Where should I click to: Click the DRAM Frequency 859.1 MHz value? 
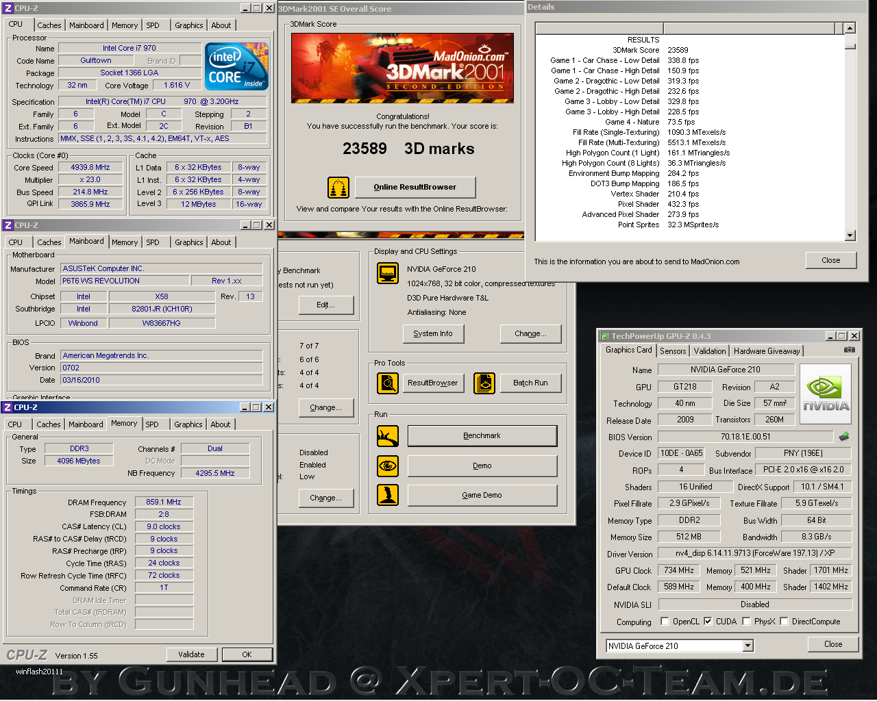tap(164, 502)
